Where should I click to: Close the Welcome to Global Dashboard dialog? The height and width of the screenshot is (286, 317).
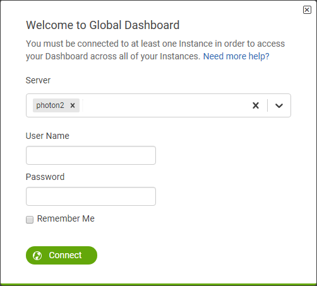pyautogui.click(x=307, y=9)
